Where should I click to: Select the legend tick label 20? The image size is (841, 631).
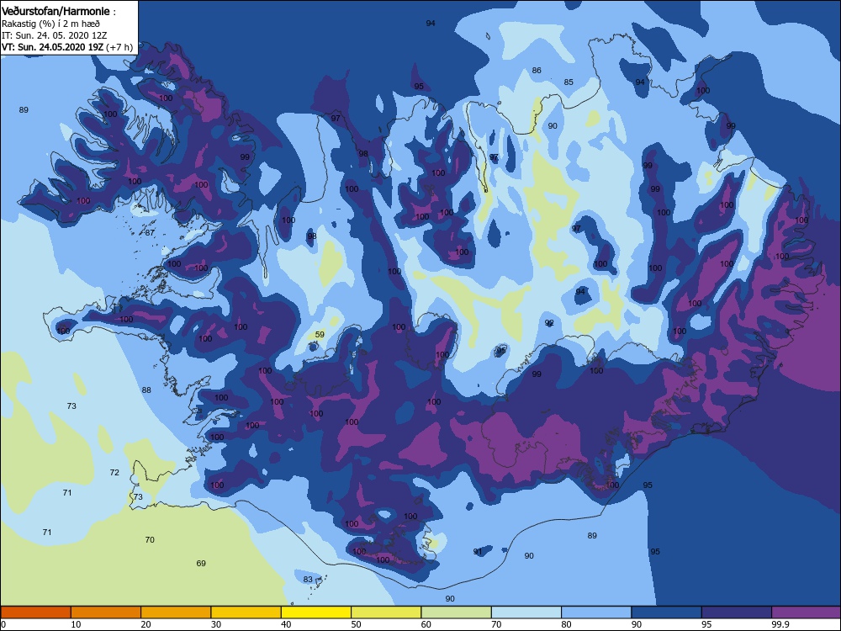point(145,624)
